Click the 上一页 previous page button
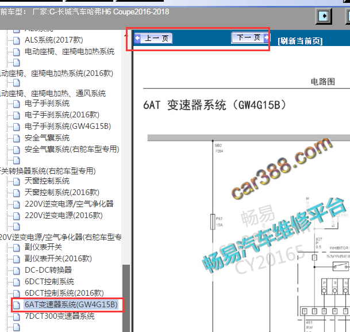This screenshot has height=332, width=350. [x=153, y=39]
